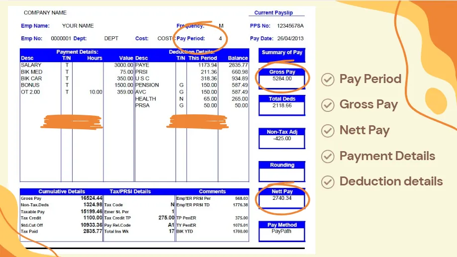Click the YOUR NAME employee name value
This screenshot has width=457, height=257.
[x=78, y=26]
